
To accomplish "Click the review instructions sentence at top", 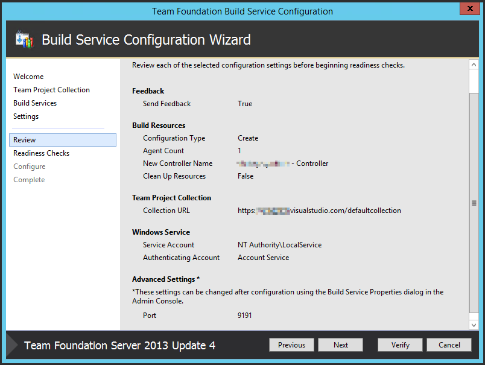I will pyautogui.click(x=268, y=65).
